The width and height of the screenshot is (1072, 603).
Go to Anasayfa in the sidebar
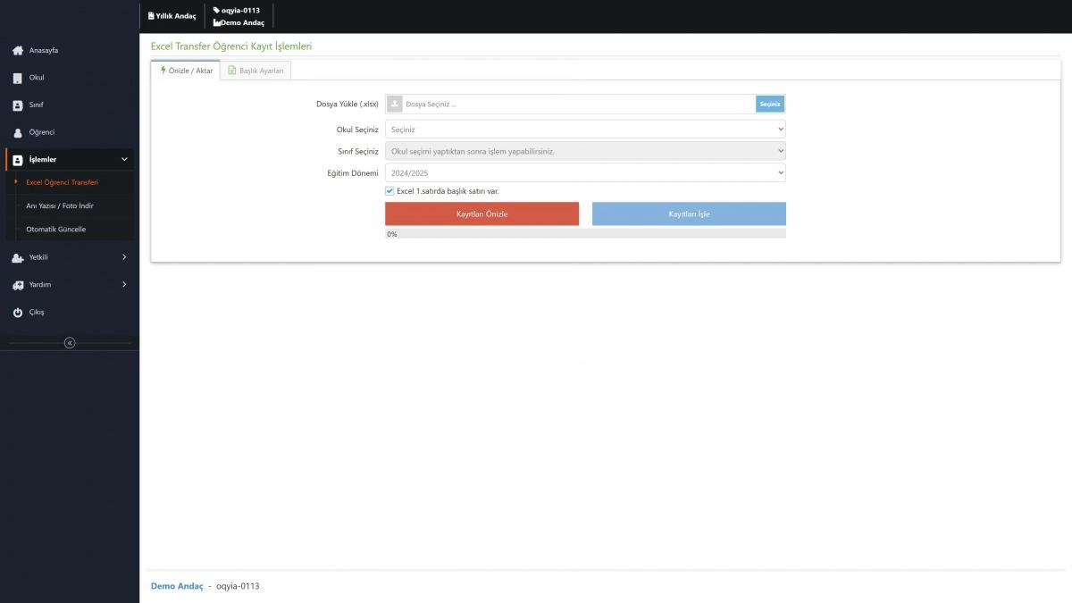[x=44, y=51]
